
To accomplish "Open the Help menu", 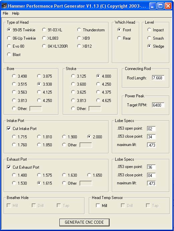I will [15, 13].
